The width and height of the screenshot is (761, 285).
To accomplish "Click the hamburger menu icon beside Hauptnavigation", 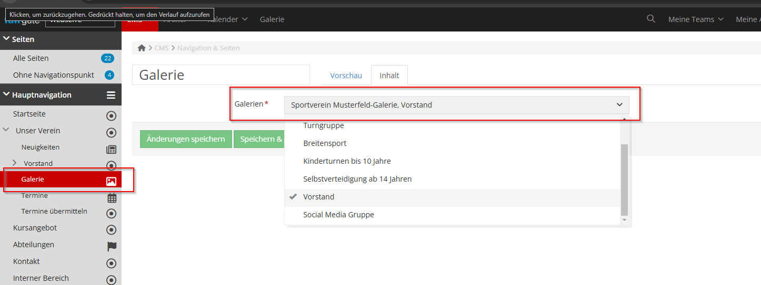I will click(x=111, y=95).
